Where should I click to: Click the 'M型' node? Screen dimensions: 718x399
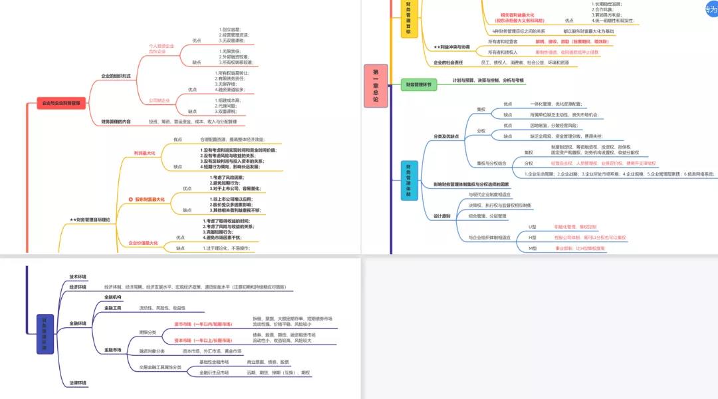point(533,248)
